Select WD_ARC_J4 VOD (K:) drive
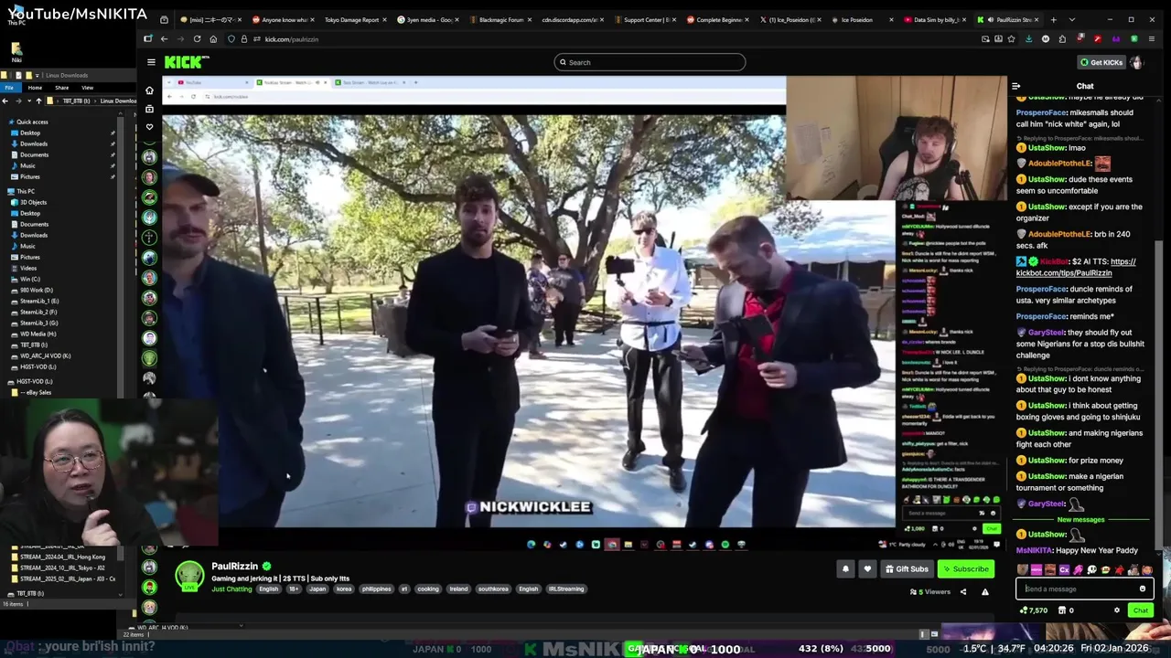The image size is (1171, 658). [x=45, y=356]
